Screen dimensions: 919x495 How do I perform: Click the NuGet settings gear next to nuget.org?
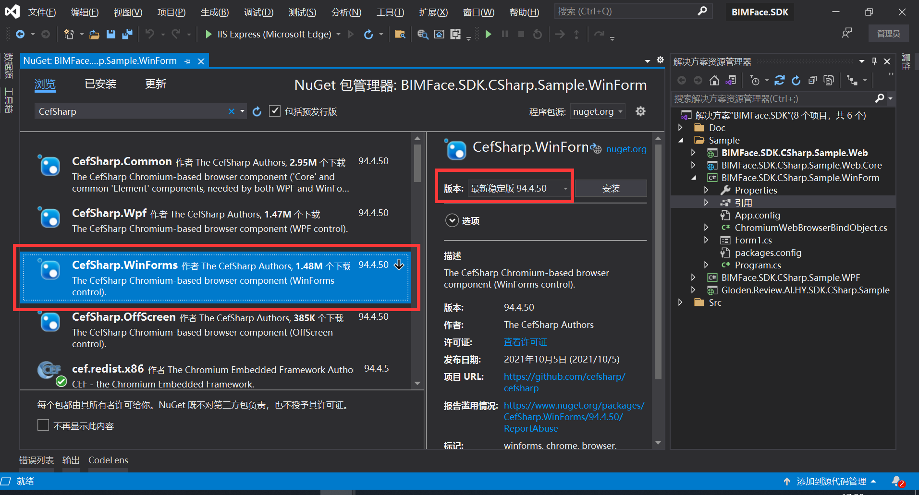click(640, 111)
